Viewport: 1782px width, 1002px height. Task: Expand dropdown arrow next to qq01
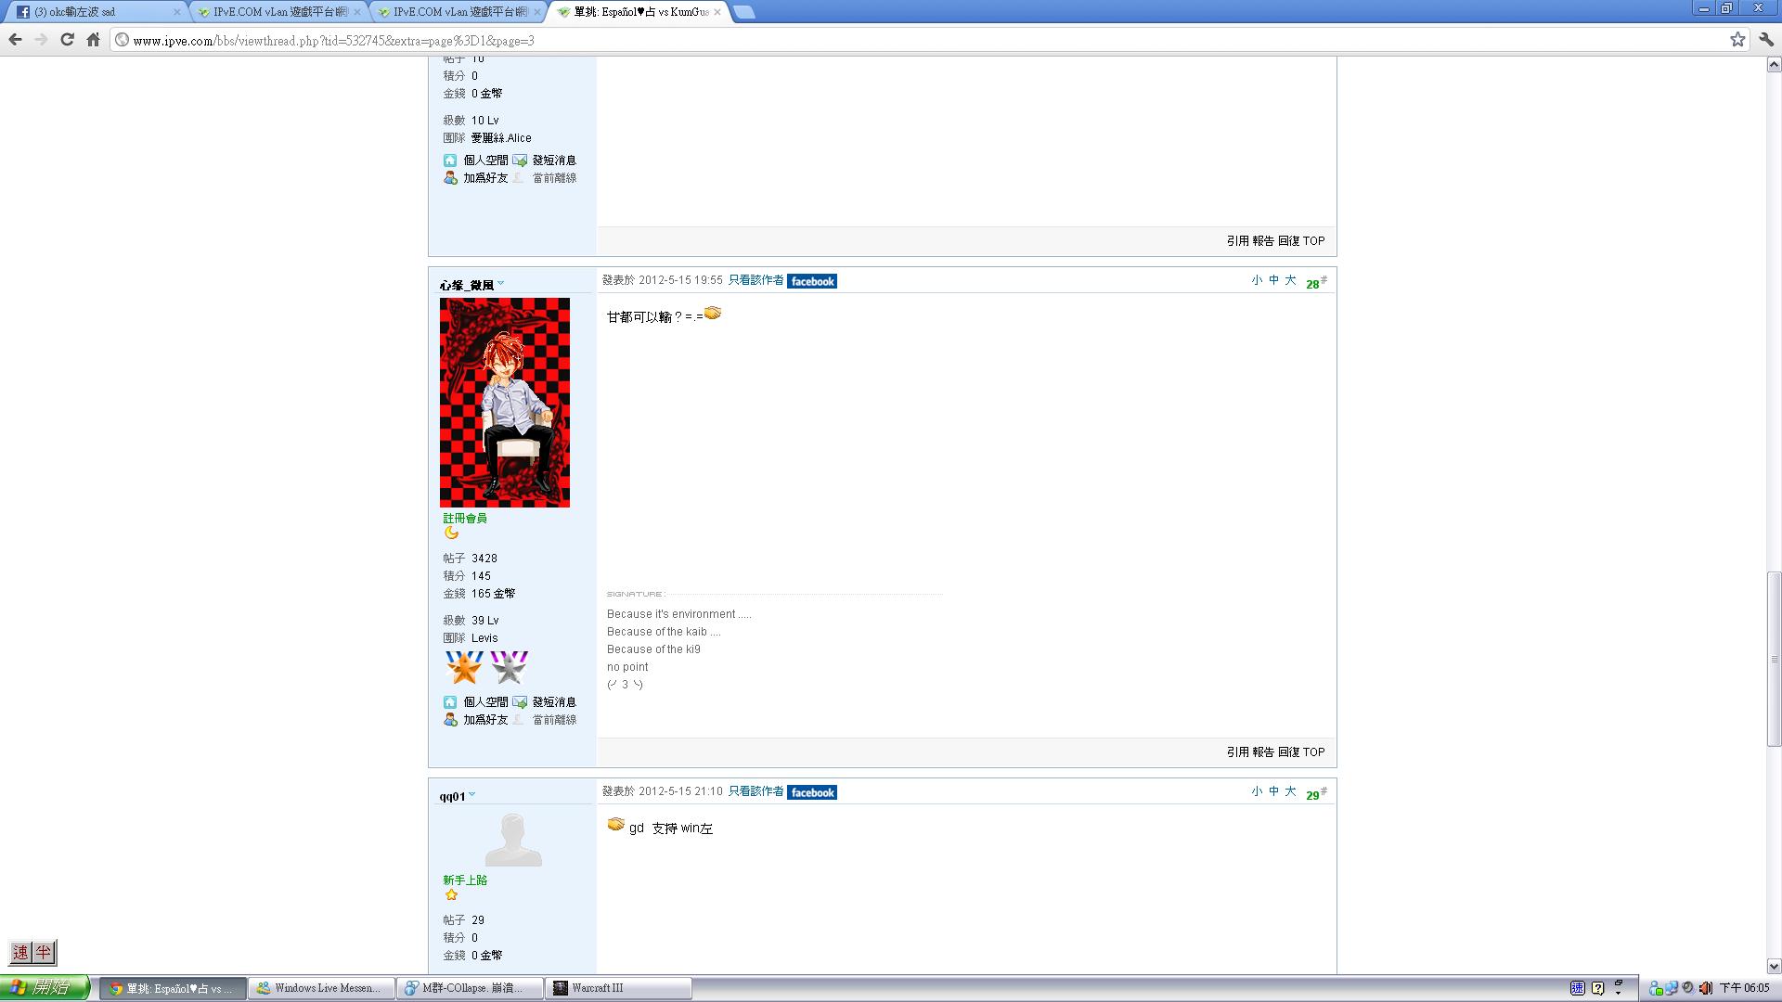point(472,794)
